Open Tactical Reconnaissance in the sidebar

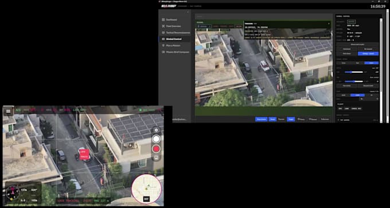pos(174,33)
